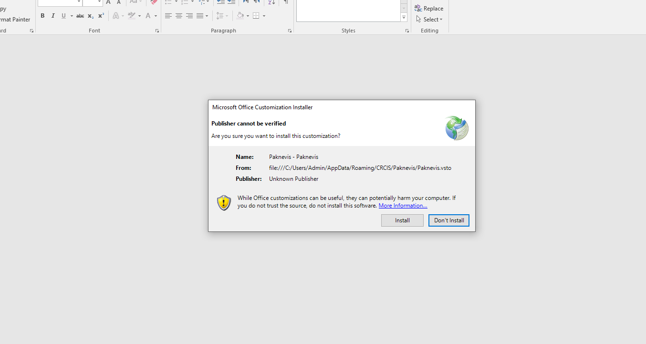646x344 pixels.
Task: Align text to the left
Action: (168, 16)
